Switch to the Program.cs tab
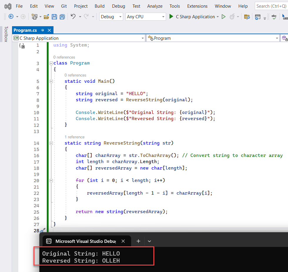 [x=26, y=30]
